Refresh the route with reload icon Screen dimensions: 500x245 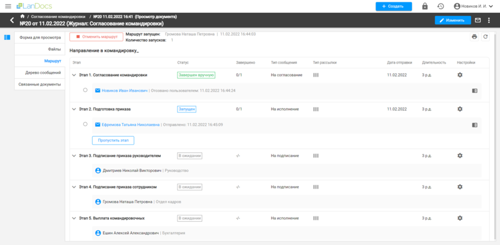click(x=486, y=37)
